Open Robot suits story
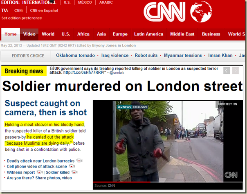The width and height of the screenshot is (247, 194). click(x=146, y=55)
